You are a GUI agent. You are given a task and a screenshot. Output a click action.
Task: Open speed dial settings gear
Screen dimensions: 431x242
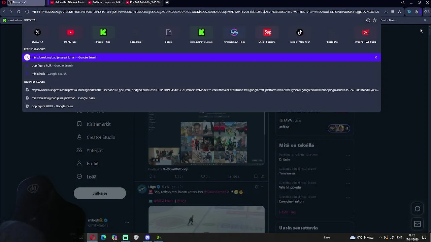pos(374,20)
